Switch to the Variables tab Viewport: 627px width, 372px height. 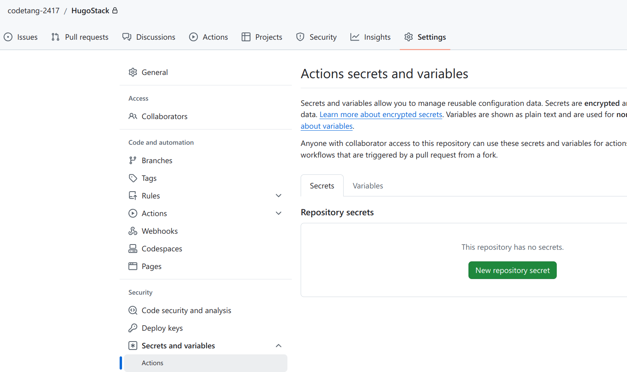point(368,186)
